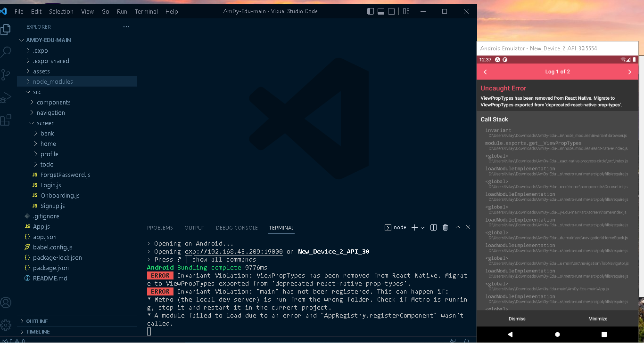Screen dimensions: 644x343
Task: Select the node terminal indicator
Action: click(x=396, y=228)
